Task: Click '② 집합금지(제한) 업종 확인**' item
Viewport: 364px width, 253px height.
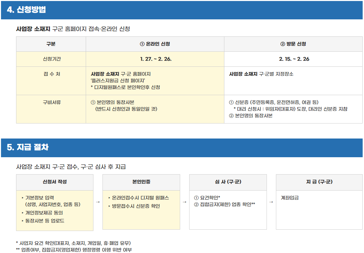Action: 224,204
